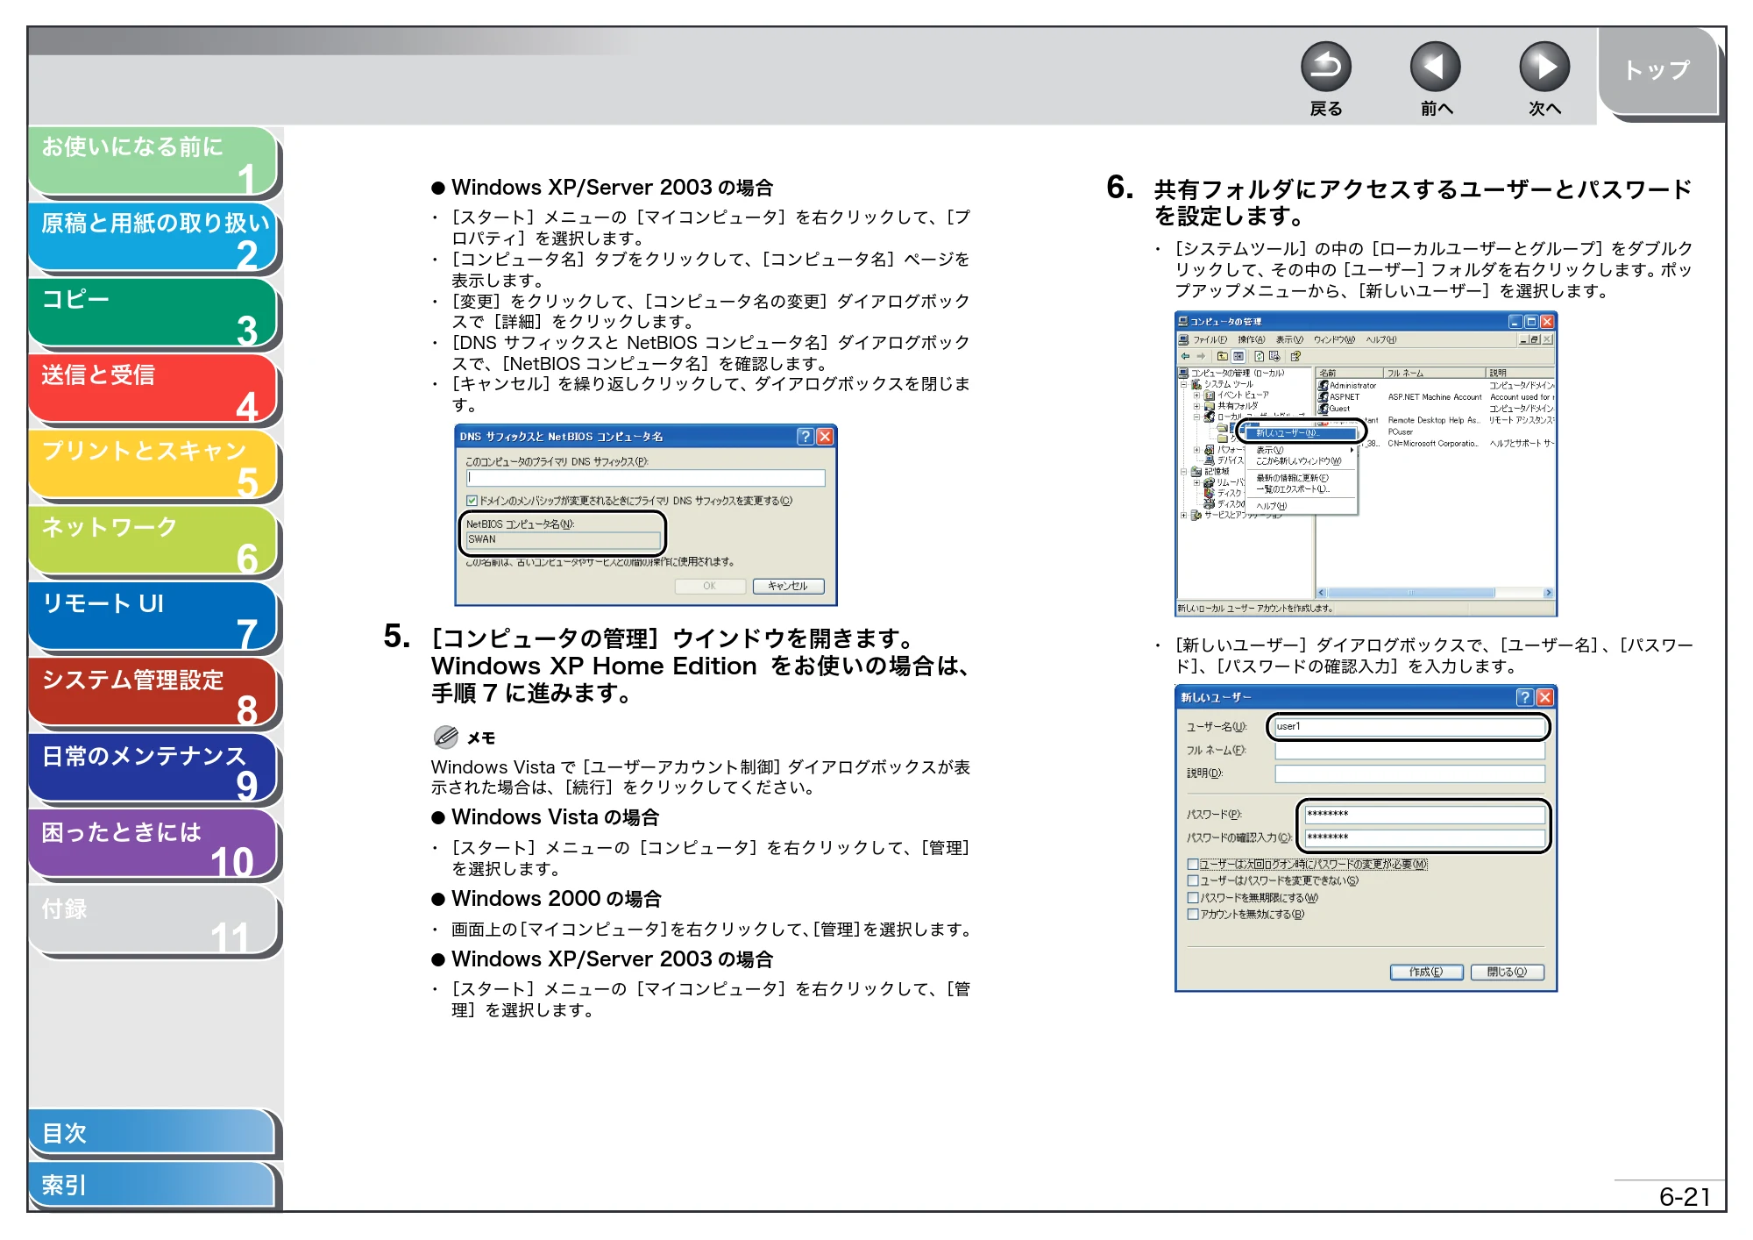The width and height of the screenshot is (1753, 1240).
Task: Click the export list toolbar icon
Action: (x=1274, y=356)
